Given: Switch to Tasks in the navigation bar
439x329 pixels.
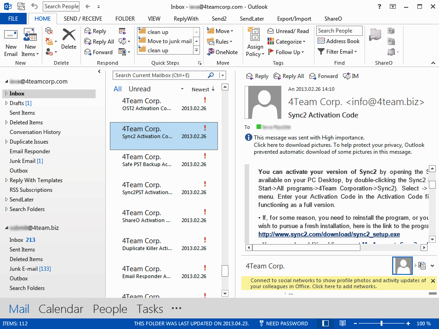Looking at the screenshot, I should coord(150,309).
